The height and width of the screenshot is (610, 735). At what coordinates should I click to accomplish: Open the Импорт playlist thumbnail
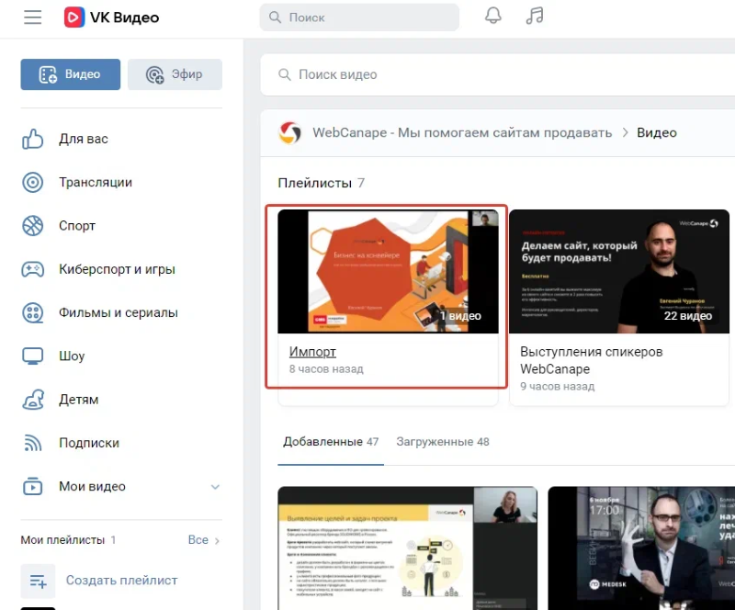[x=388, y=272]
